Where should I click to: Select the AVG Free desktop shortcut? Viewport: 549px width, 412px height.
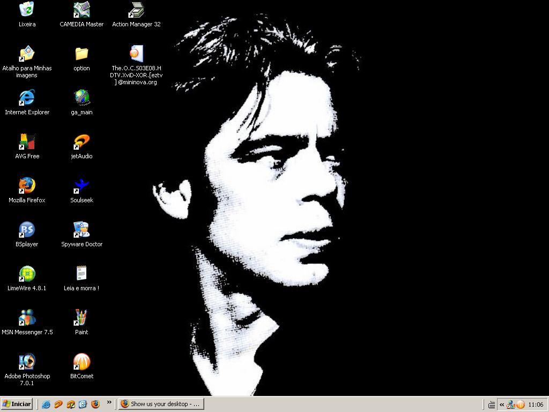coord(27,142)
